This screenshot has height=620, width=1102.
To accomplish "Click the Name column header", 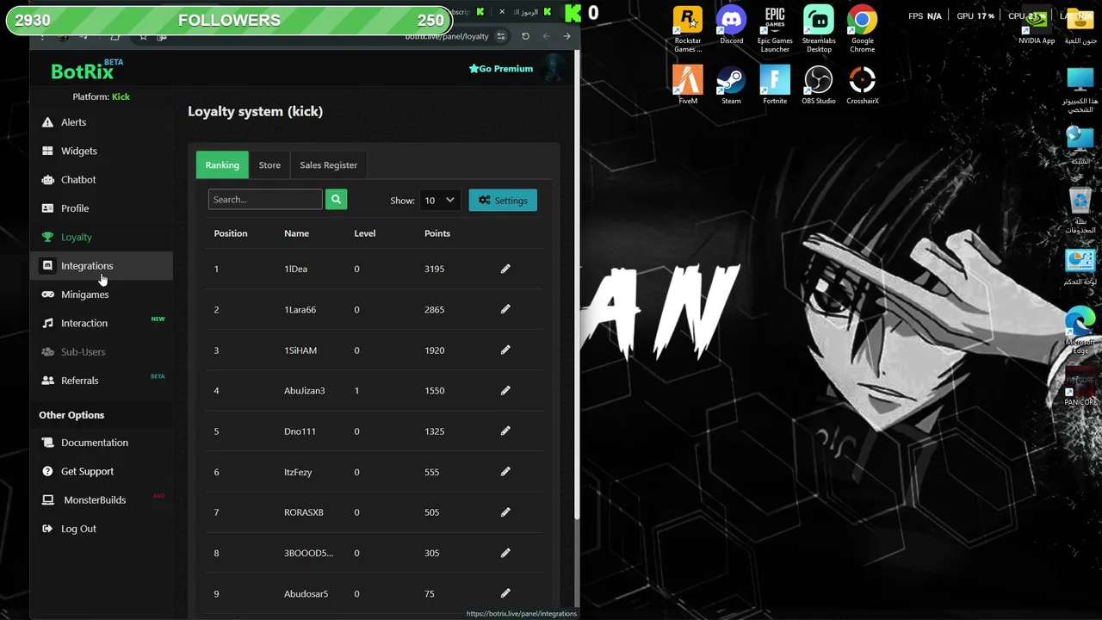I will 296,233.
